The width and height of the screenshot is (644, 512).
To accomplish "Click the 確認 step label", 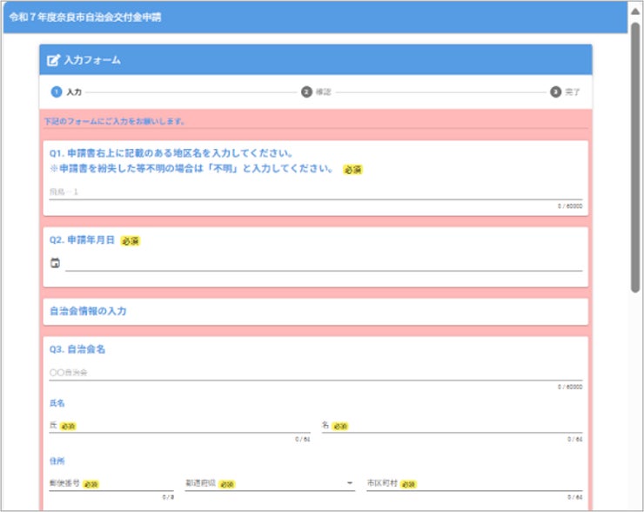I will point(323,92).
